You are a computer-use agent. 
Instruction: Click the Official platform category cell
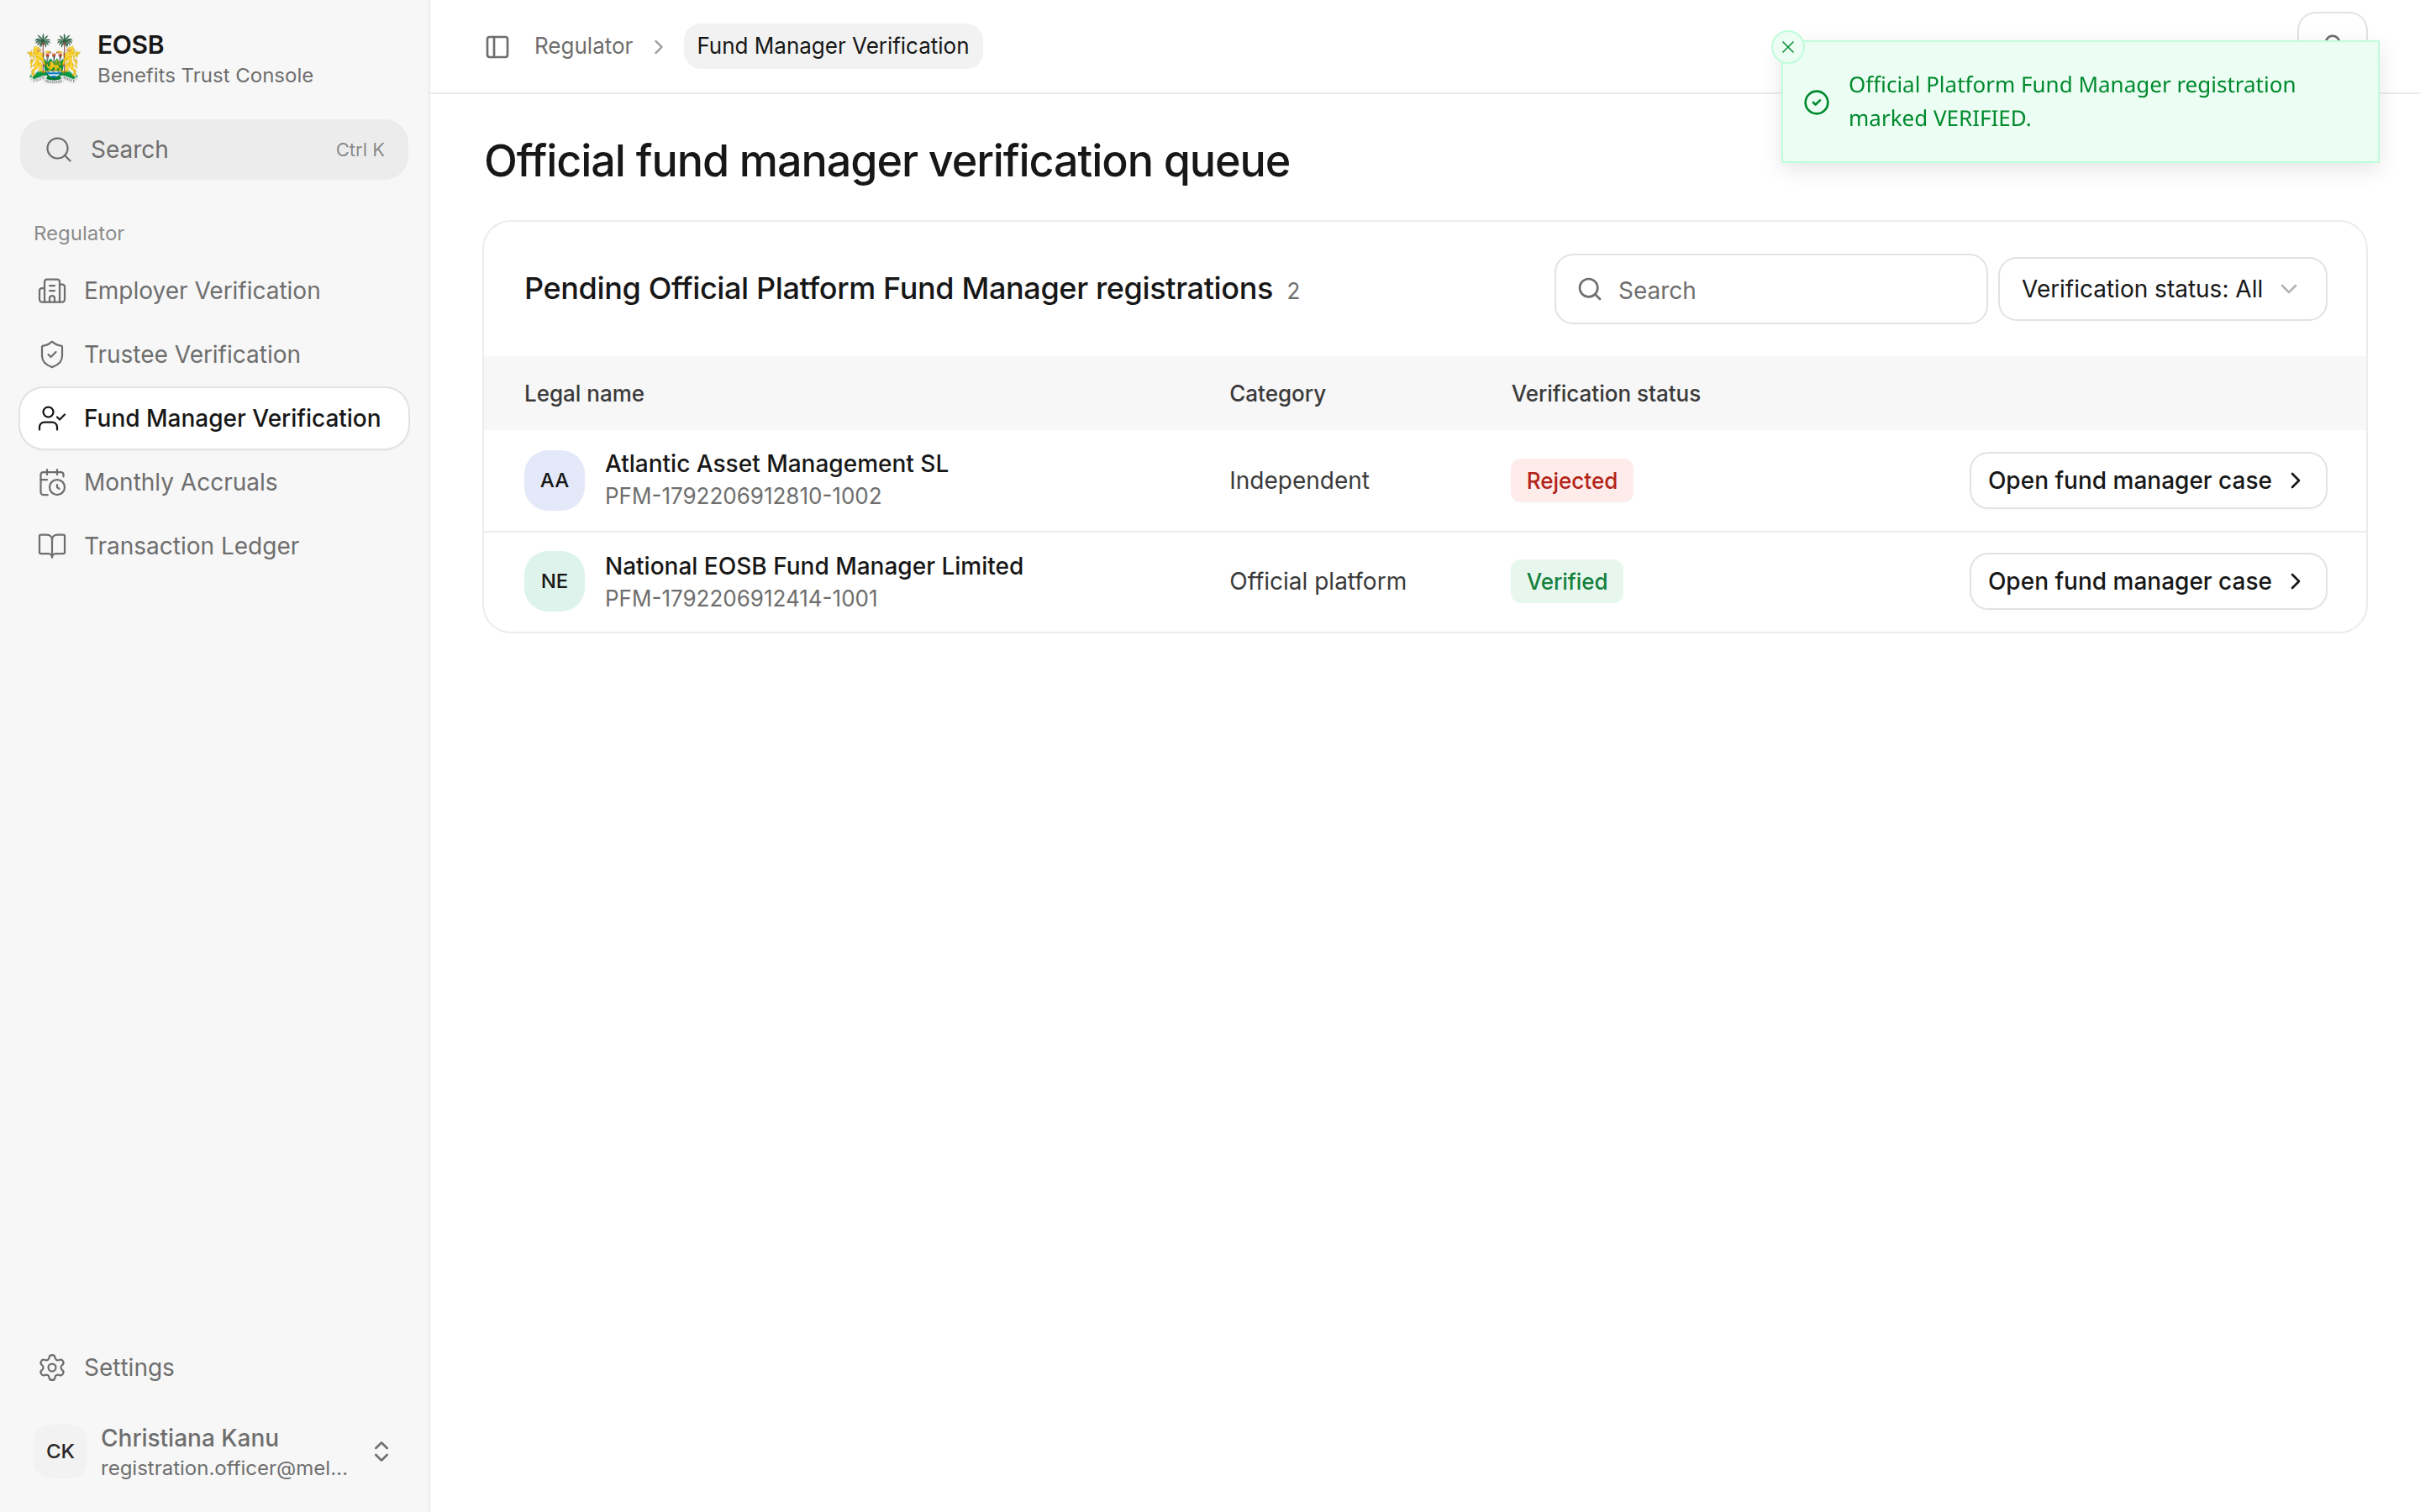coord(1317,581)
